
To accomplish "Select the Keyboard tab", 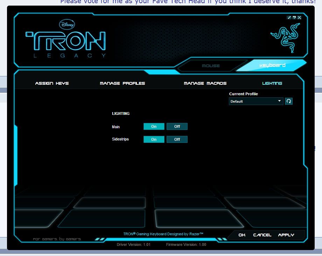I will coord(272,65).
